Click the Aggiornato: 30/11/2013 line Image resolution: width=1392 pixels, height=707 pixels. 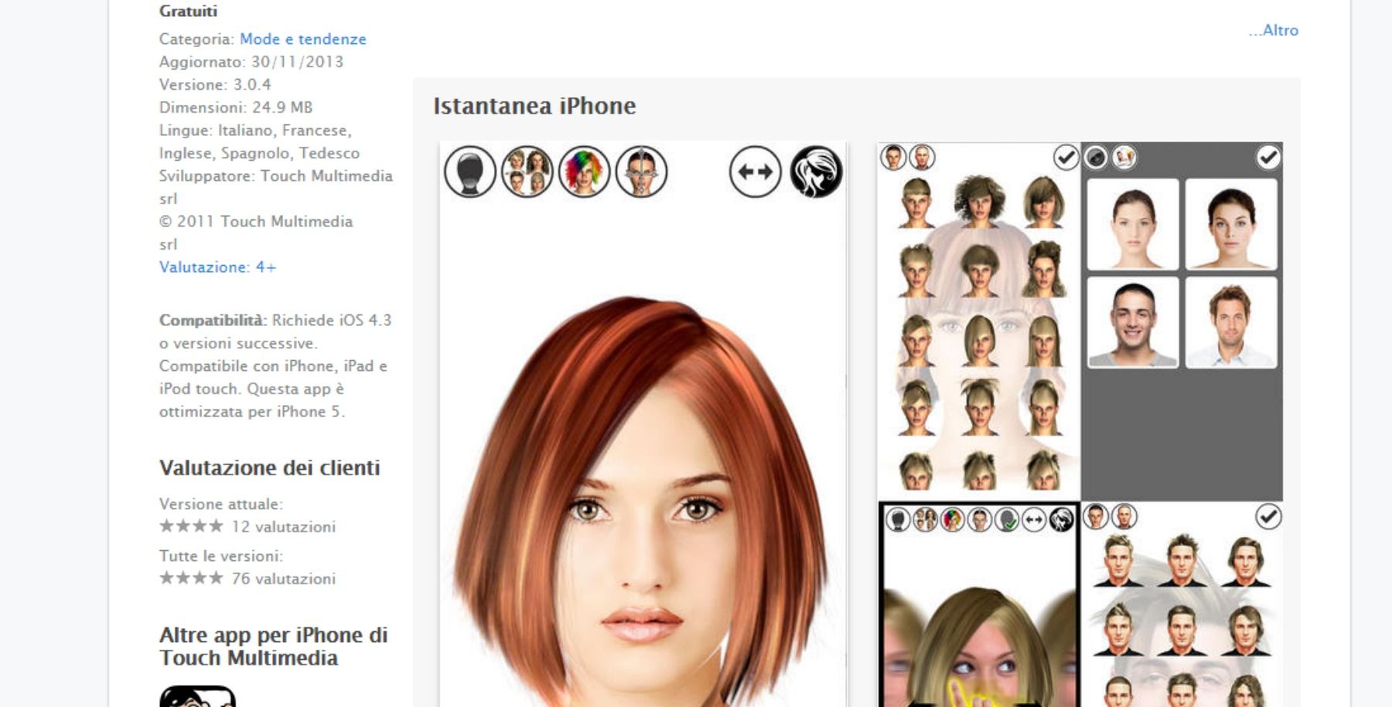(251, 62)
